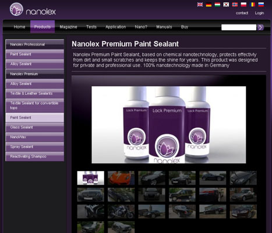Open Spray Sealant sidebar item
Image resolution: width=272 pixels, height=233 pixels.
[x=35, y=147]
